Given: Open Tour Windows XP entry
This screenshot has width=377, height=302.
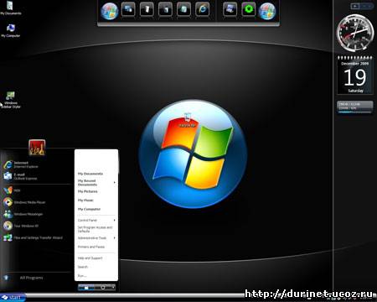Looking at the screenshot, I should pyautogui.click(x=21, y=226).
